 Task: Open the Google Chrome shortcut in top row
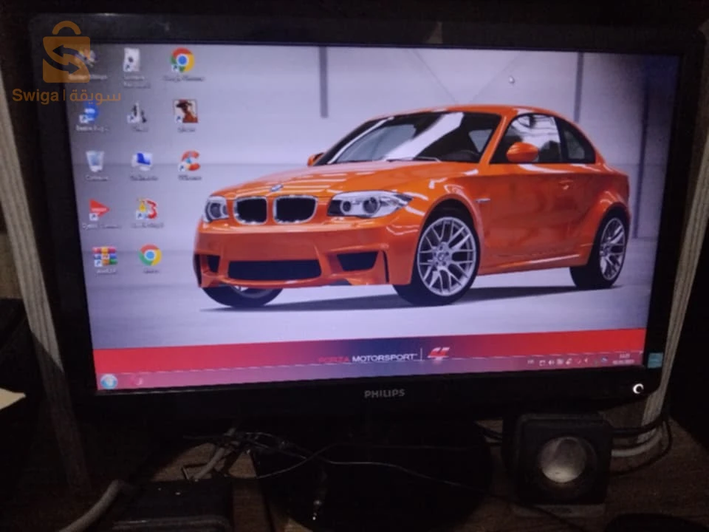pos(182,60)
